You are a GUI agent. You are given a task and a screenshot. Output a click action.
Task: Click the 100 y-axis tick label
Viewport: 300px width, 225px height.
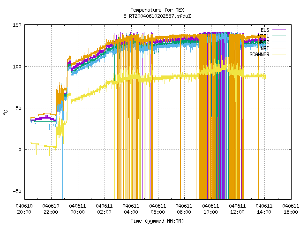click(x=17, y=67)
